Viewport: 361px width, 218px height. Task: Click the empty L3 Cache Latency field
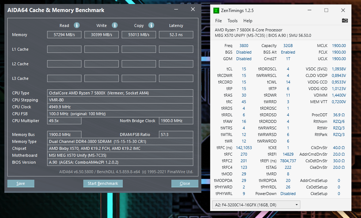coord(176,78)
